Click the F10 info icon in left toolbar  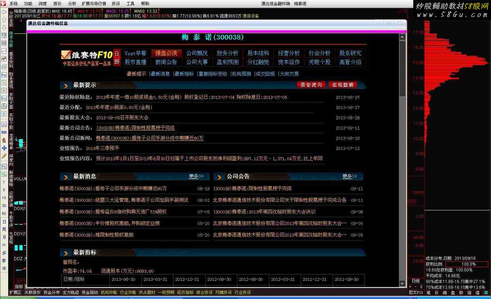(4, 75)
